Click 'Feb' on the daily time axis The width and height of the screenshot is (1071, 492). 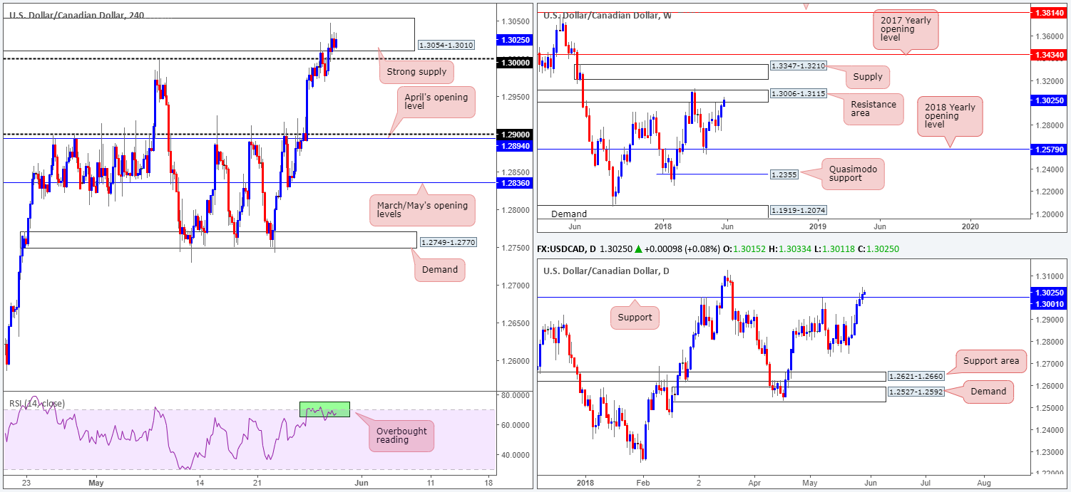pos(642,482)
